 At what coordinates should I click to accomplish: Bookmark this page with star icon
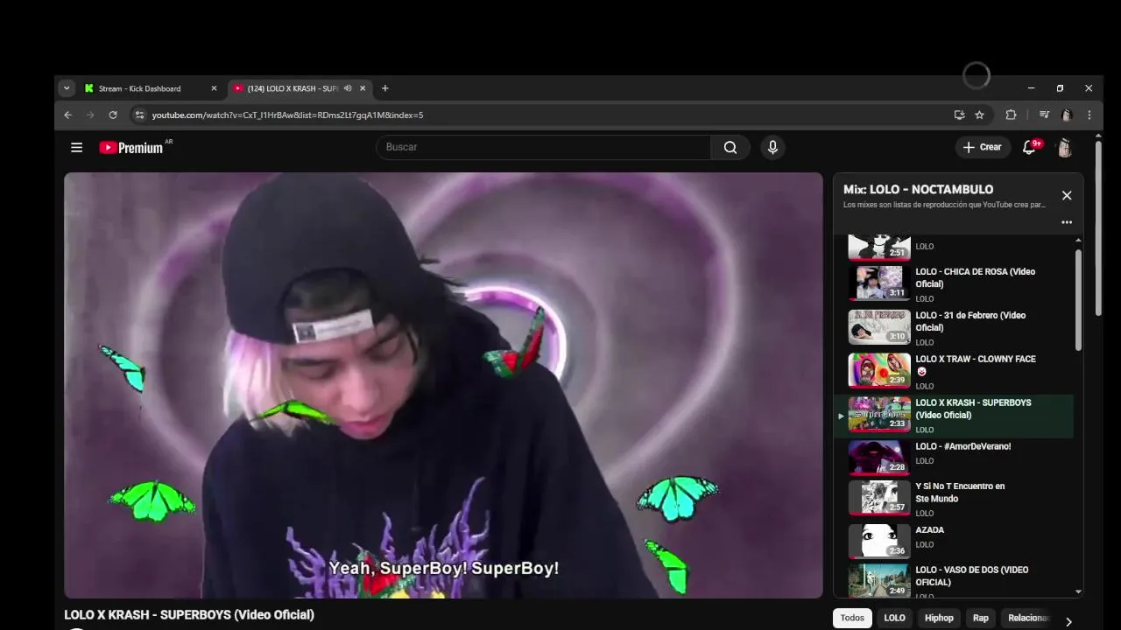979,115
